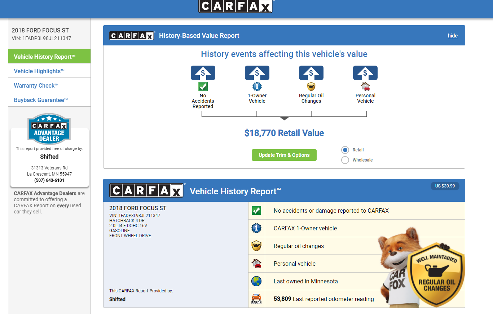Click the Retail label next to radio button
The image size is (493, 314).
[358, 150]
